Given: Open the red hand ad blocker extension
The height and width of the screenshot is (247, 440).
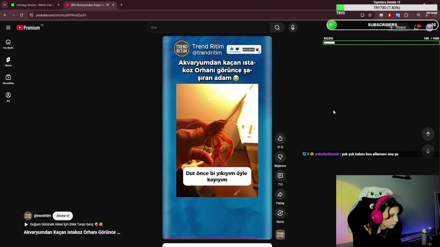Looking at the screenshot, I should [389, 15].
